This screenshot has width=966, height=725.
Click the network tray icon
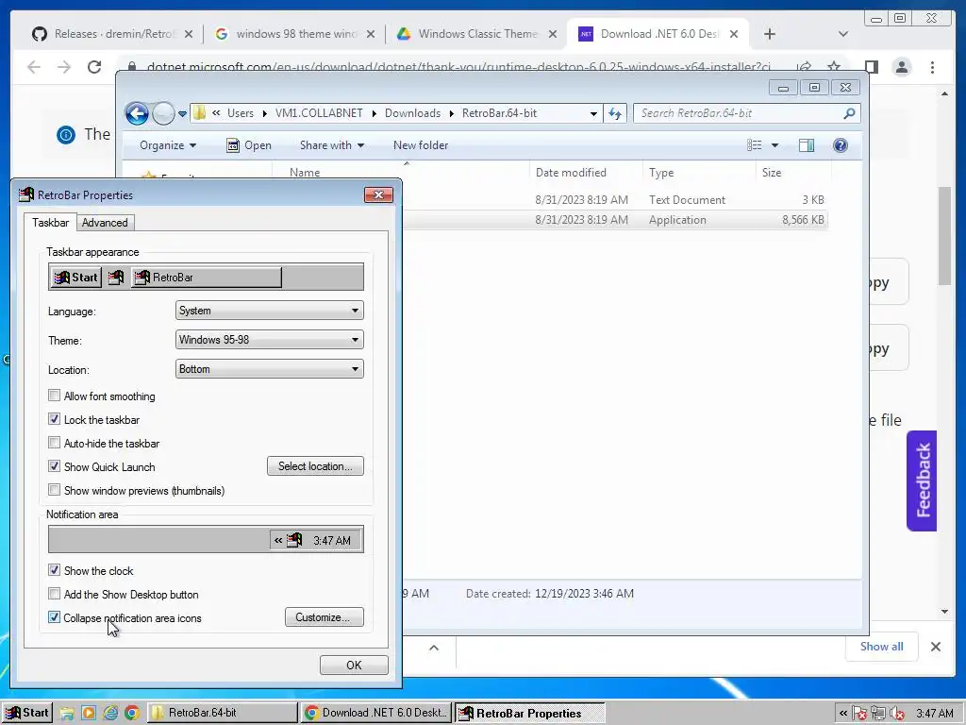(x=878, y=714)
